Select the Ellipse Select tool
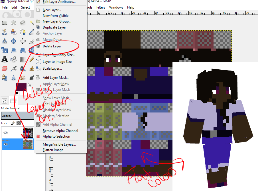 click(13, 23)
